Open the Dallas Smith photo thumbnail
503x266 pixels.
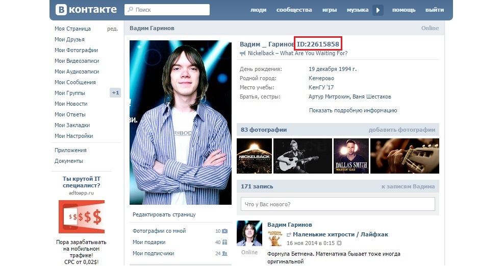350,156
